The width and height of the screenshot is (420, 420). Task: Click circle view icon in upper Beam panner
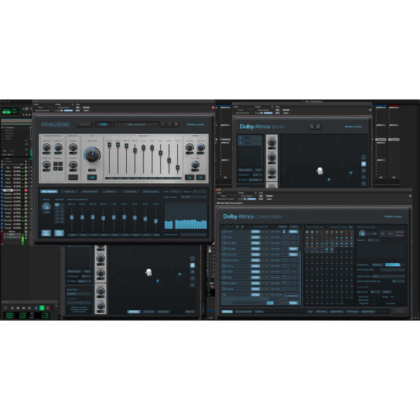pos(363,157)
